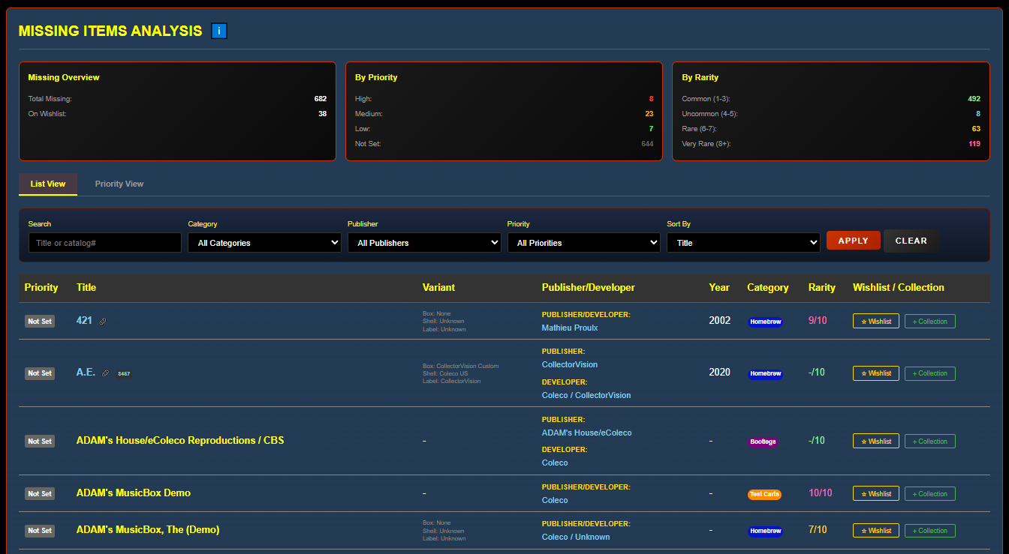
Task: Click the info icon beside Missing Items Analysis
Action: pos(219,31)
